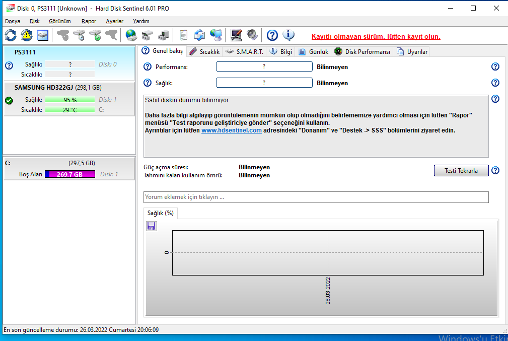The width and height of the screenshot is (508, 341).
Task: Click the refresh icon with yellow warning triangle
Action: click(x=27, y=35)
